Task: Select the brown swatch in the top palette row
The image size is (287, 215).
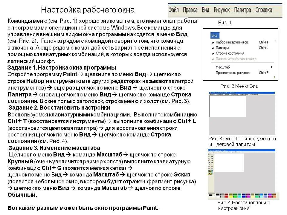Action: 274,194
